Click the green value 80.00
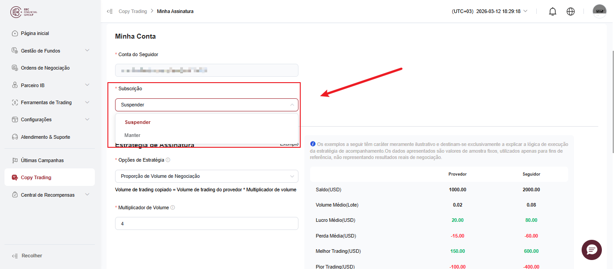Viewport: 614px width, 269px height. [x=531, y=220]
